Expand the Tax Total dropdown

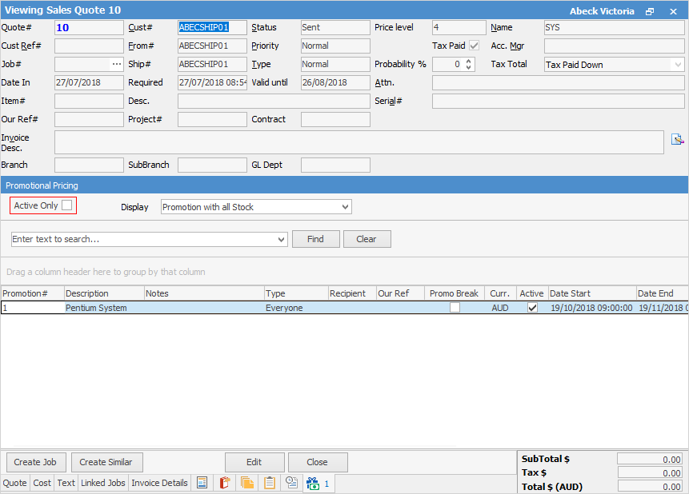(678, 65)
